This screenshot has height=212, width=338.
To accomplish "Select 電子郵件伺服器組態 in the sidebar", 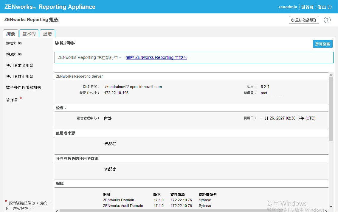I will pyautogui.click(x=24, y=87).
